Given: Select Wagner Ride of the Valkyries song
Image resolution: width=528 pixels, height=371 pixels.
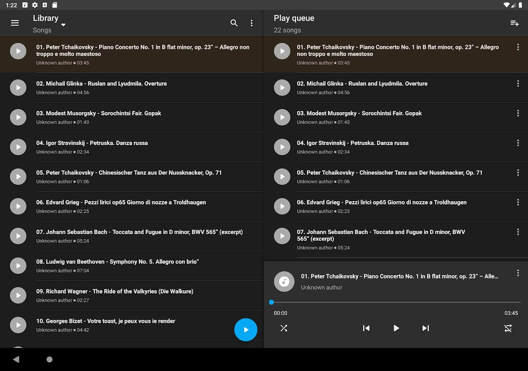Looking at the screenshot, I should coord(115,291).
